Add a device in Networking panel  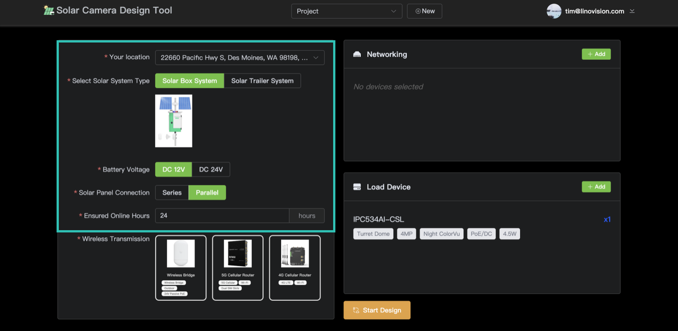pyautogui.click(x=596, y=54)
